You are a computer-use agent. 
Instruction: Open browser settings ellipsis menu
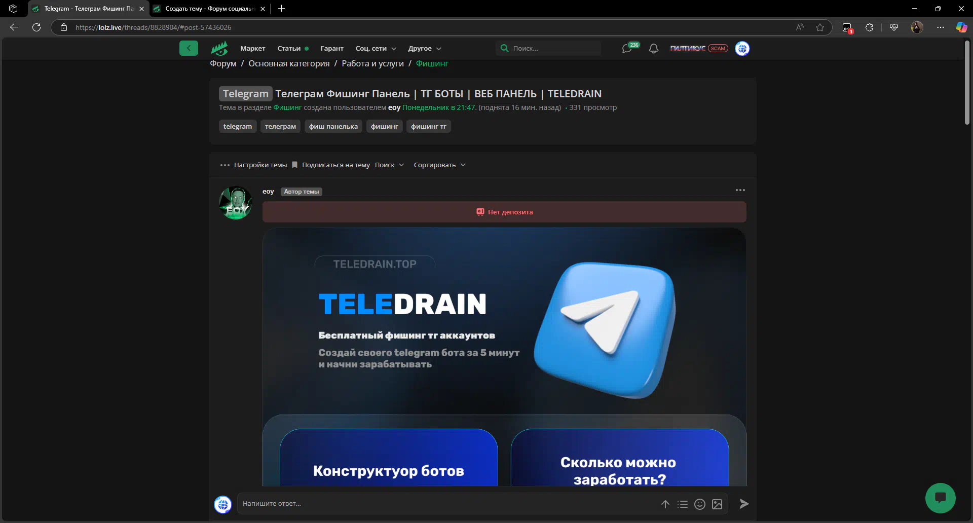(941, 27)
